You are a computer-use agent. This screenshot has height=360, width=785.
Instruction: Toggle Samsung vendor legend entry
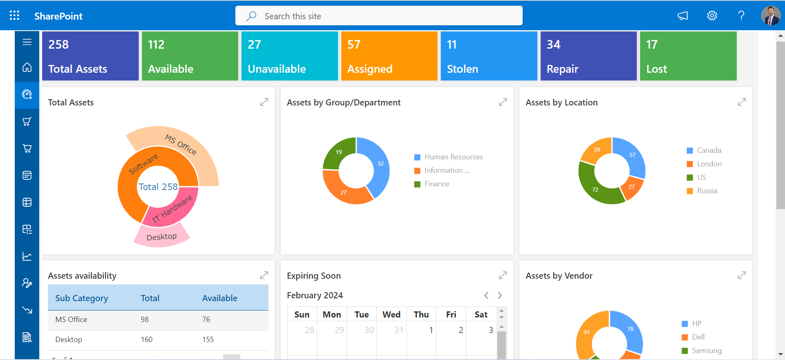point(702,351)
